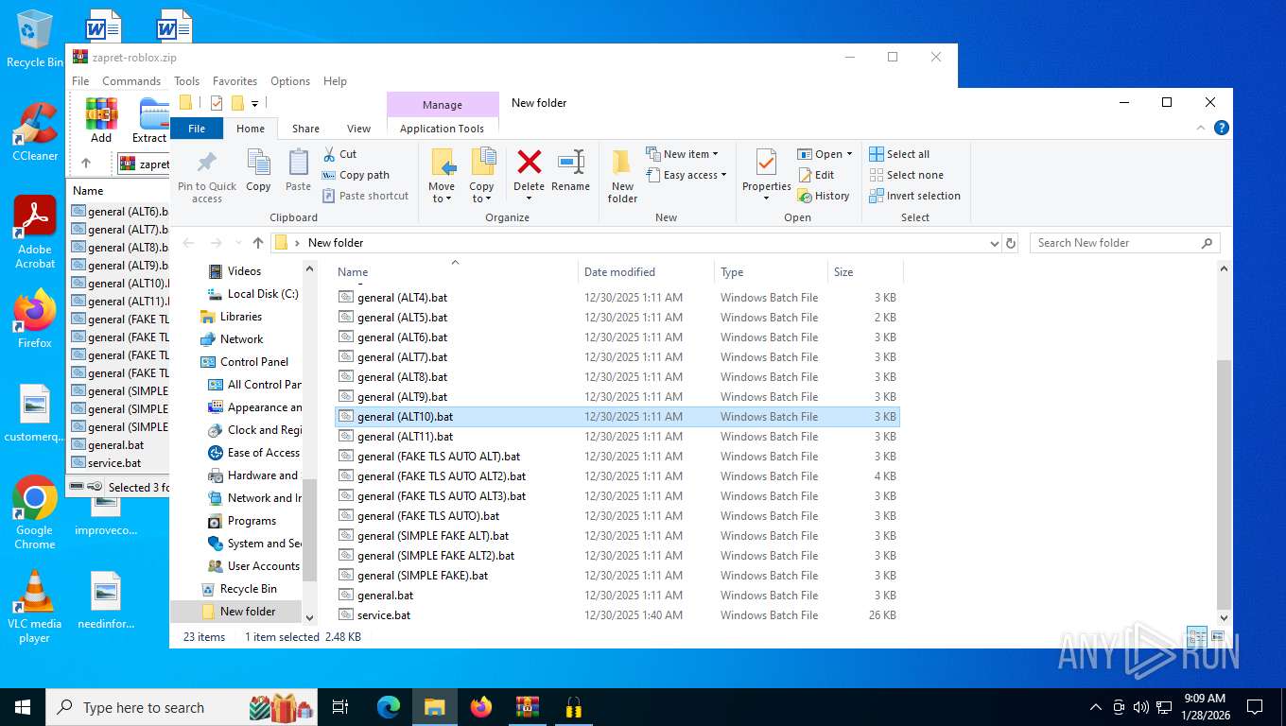Select service.bat in WinRAR list
Screen dimensions: 1286x726
pyautogui.click(x=114, y=463)
